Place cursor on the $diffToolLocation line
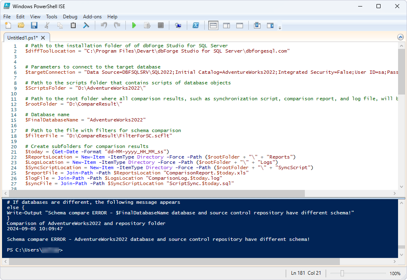 tap(157, 51)
